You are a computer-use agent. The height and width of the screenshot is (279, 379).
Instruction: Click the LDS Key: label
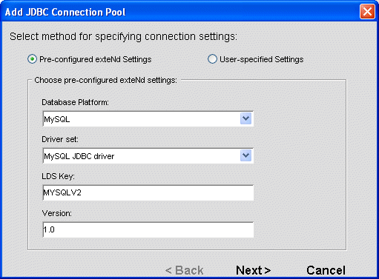point(58,176)
